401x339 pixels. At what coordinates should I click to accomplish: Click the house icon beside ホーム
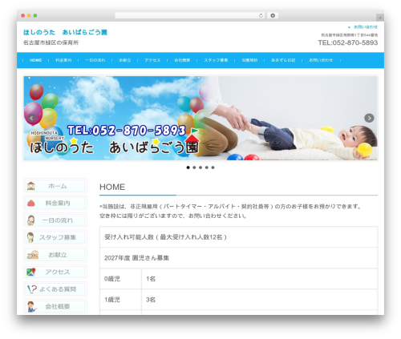[31, 186]
